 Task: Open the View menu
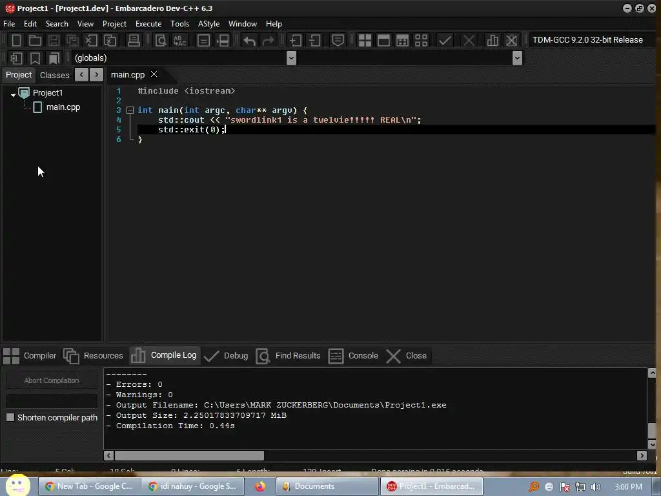[x=85, y=24]
